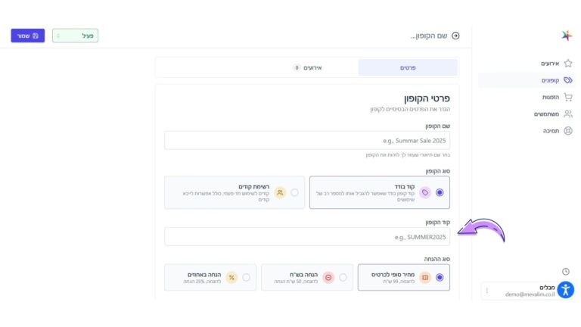Click the Coupons tag icon in sidebar
Image resolution: width=581 pixels, height=327 pixels.
point(568,79)
